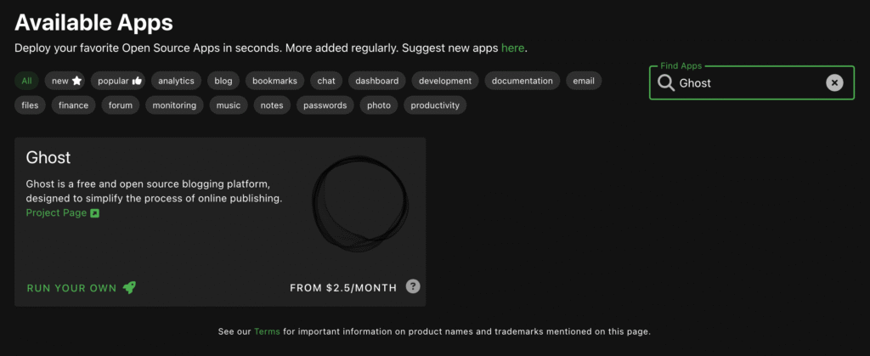
Task: Select the monitoring filter chip
Action: click(174, 105)
